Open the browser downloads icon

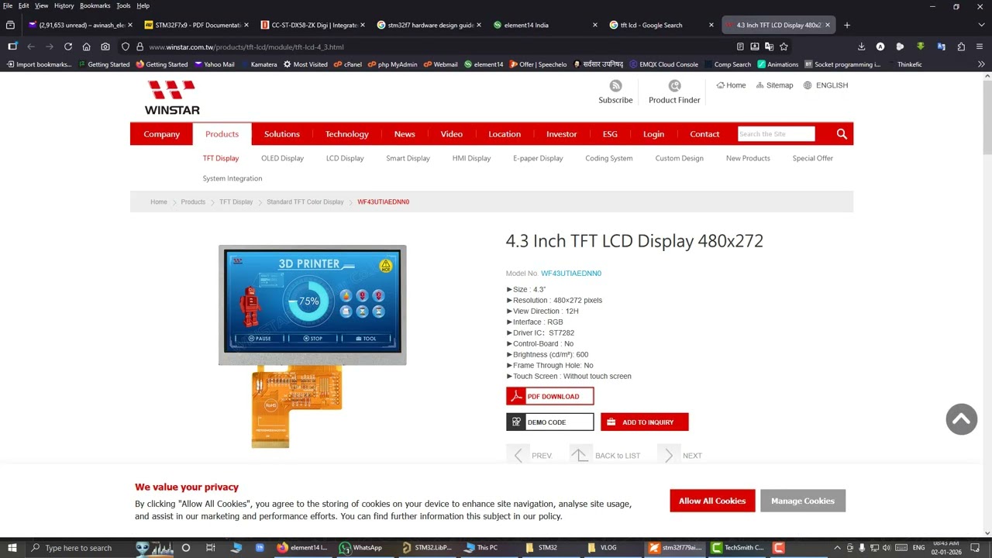(861, 46)
